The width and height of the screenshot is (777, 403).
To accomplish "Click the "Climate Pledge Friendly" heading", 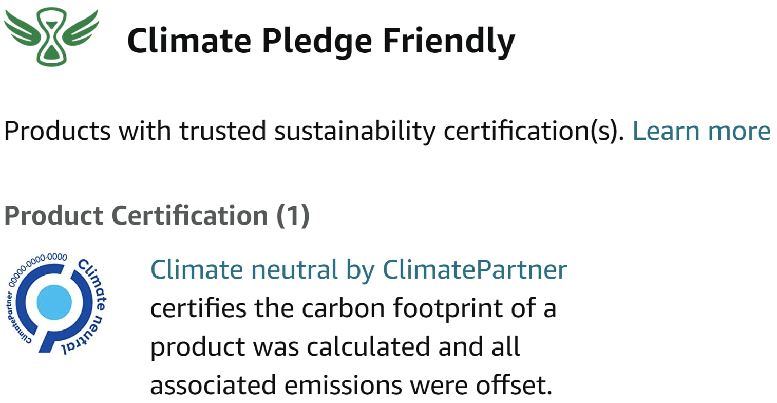I will point(321,41).
